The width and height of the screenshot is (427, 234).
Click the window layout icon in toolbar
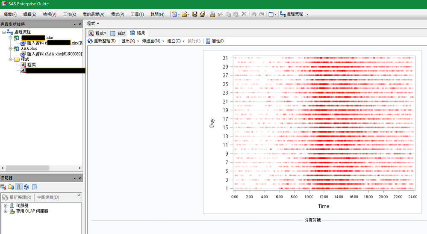point(271,14)
